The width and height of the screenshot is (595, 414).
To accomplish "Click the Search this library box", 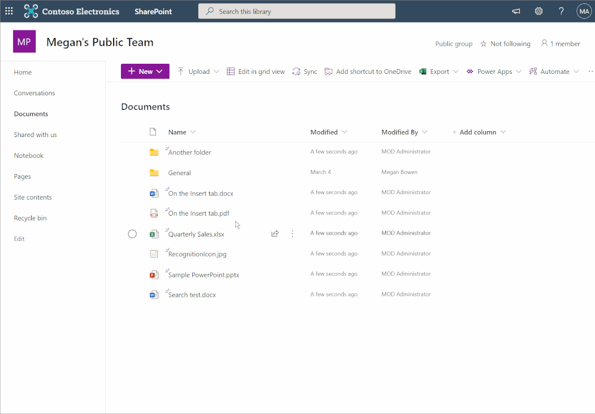I will click(x=297, y=11).
